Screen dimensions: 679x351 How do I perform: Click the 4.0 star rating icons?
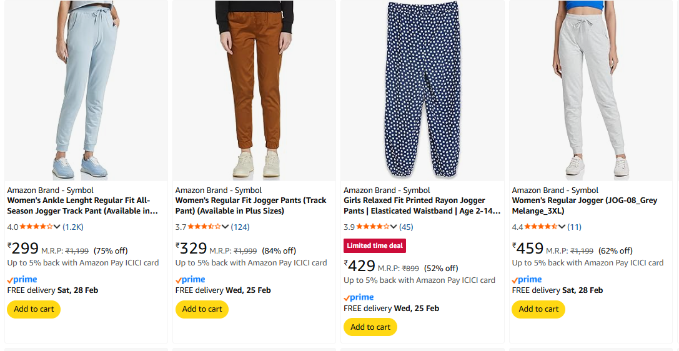point(36,227)
